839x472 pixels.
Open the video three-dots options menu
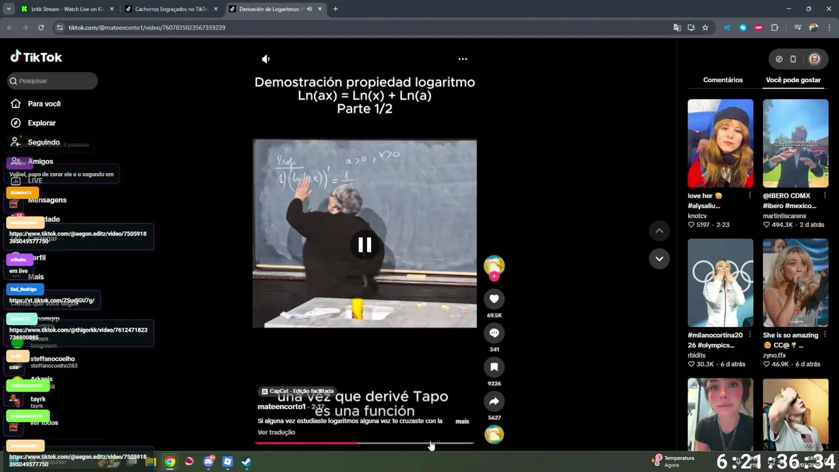coord(463,59)
